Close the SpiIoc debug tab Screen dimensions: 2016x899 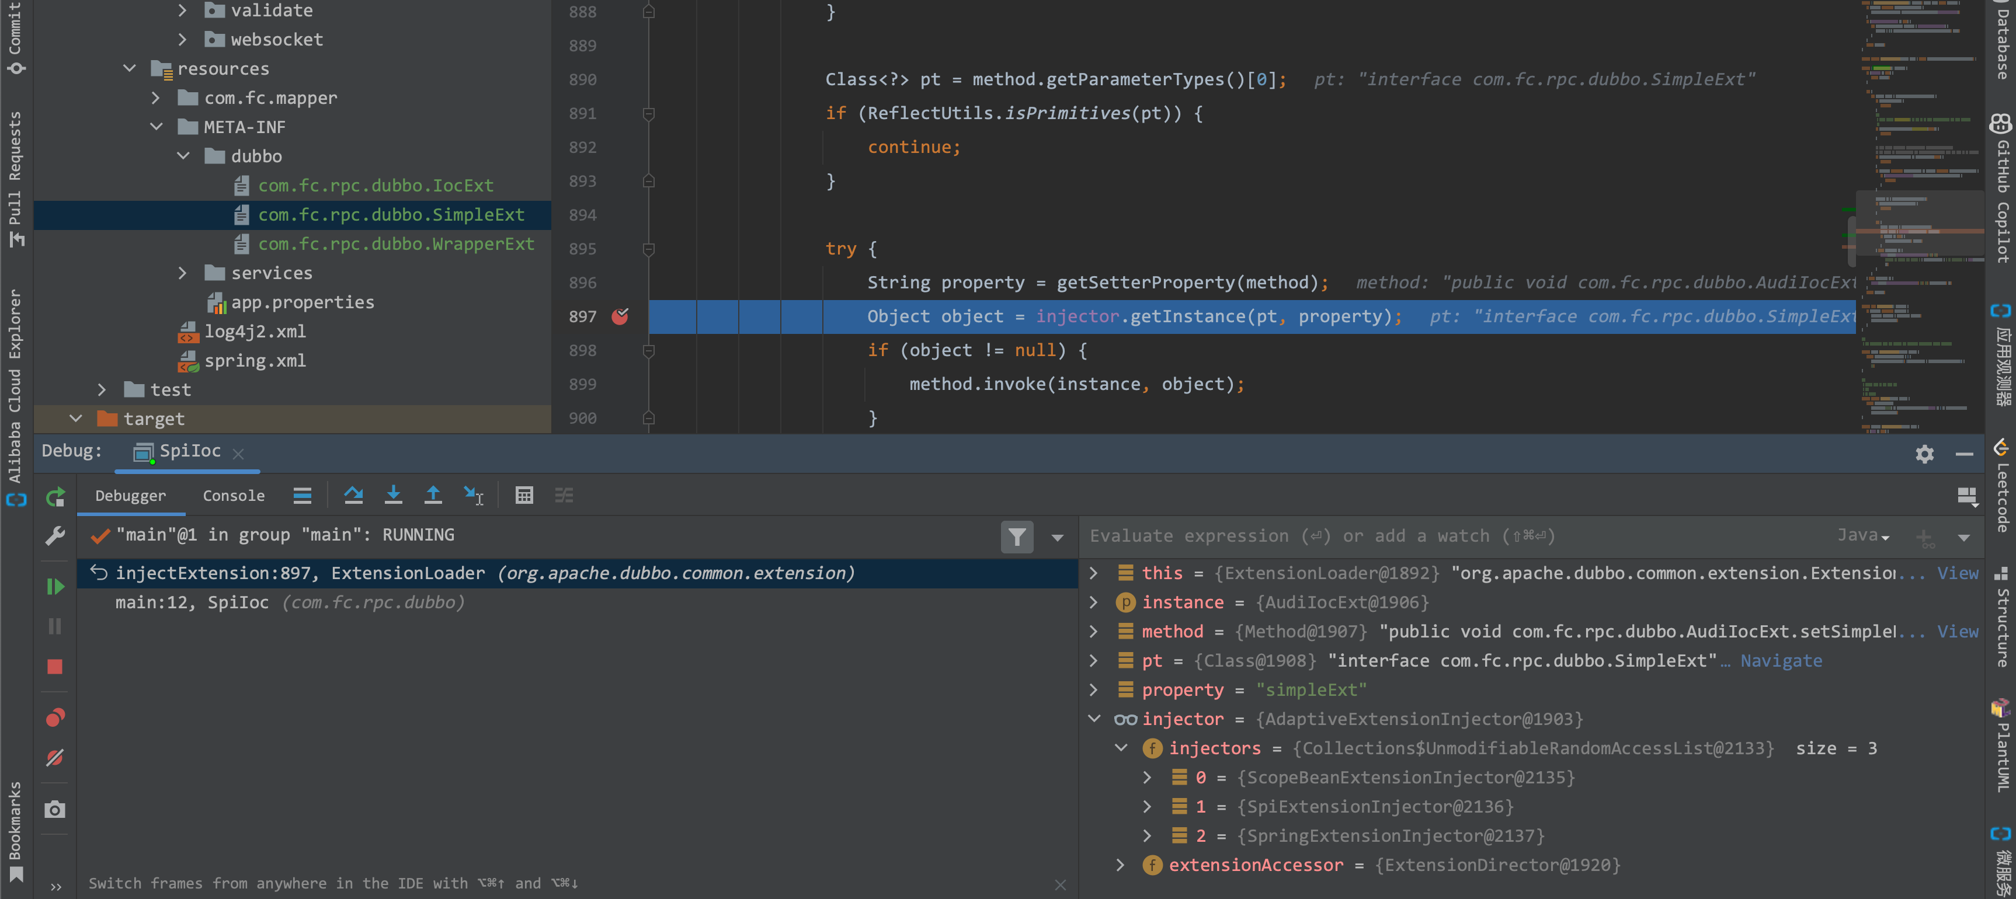239,454
